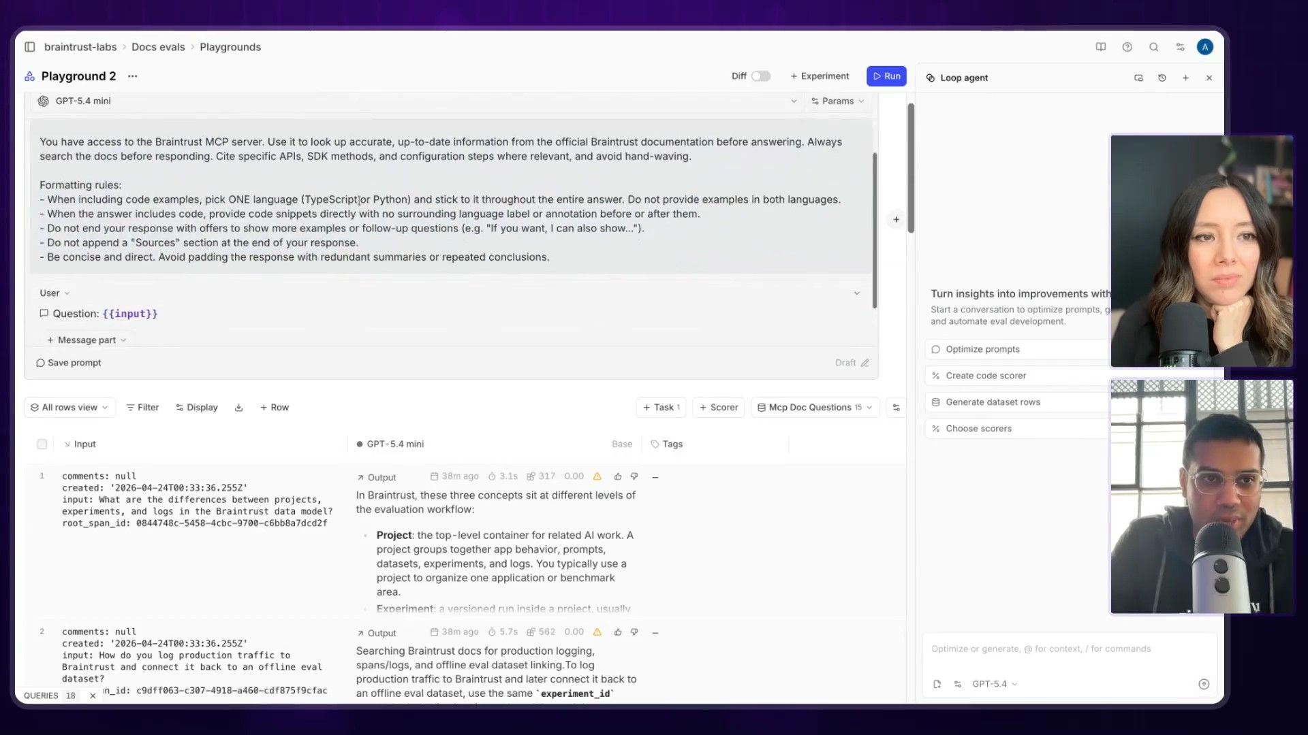Open the help question-mark icon
Screen dimensions: 1308x735
[1127, 47]
